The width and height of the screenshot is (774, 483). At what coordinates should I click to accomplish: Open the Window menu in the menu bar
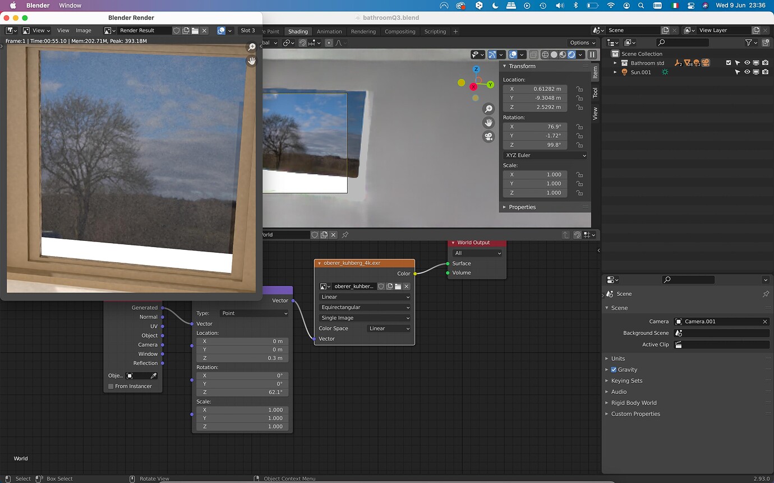[70, 5]
